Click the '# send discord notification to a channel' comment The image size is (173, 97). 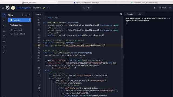pos(64,40)
